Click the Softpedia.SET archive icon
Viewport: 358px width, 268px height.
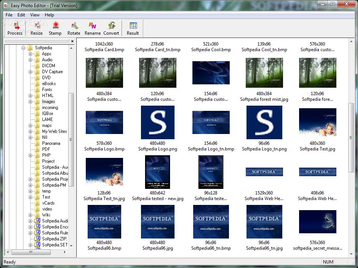(x=37, y=244)
